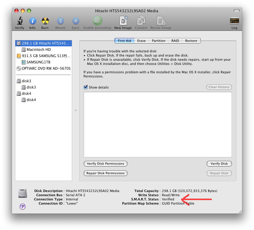Click the Connection Bus value Serial ATA 2

point(75,195)
